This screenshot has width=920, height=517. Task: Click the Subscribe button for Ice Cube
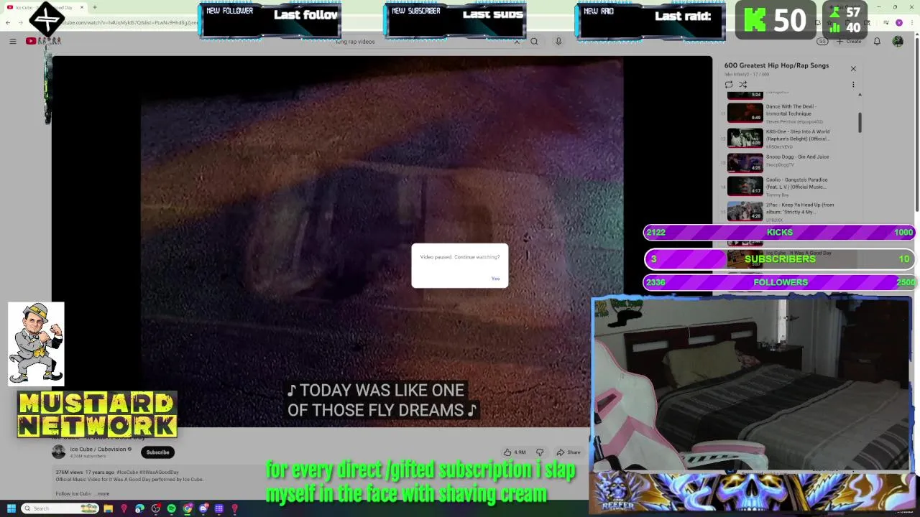(157, 452)
